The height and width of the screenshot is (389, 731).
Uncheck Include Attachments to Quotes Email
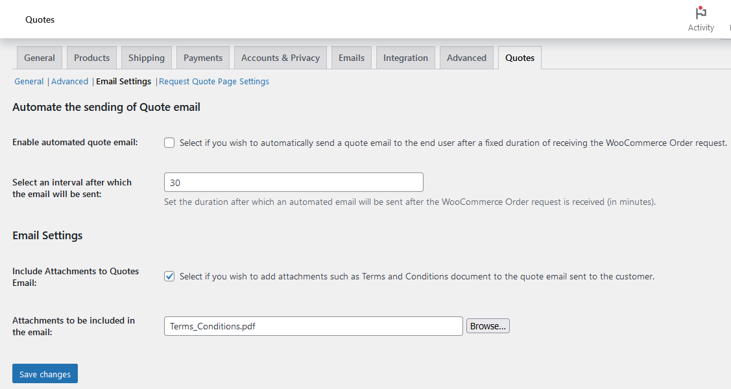click(x=169, y=276)
